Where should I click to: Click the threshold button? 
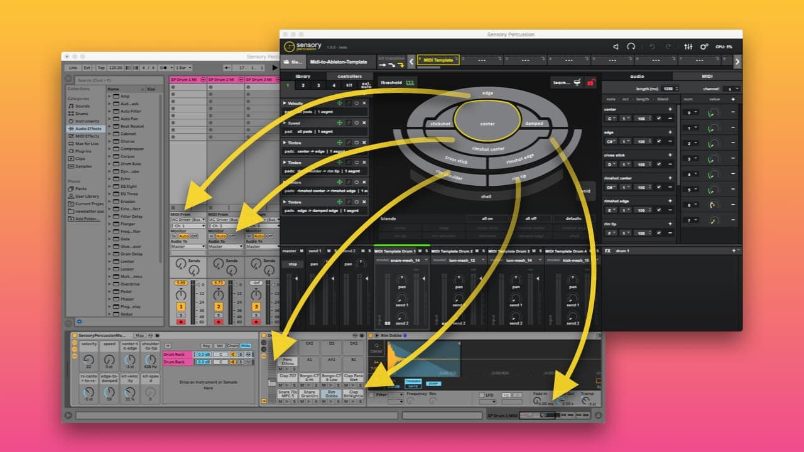[x=398, y=82]
